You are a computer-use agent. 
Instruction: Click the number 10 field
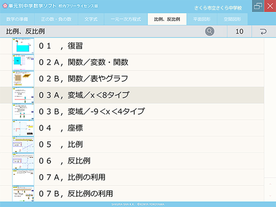pyautogui.click(x=239, y=31)
